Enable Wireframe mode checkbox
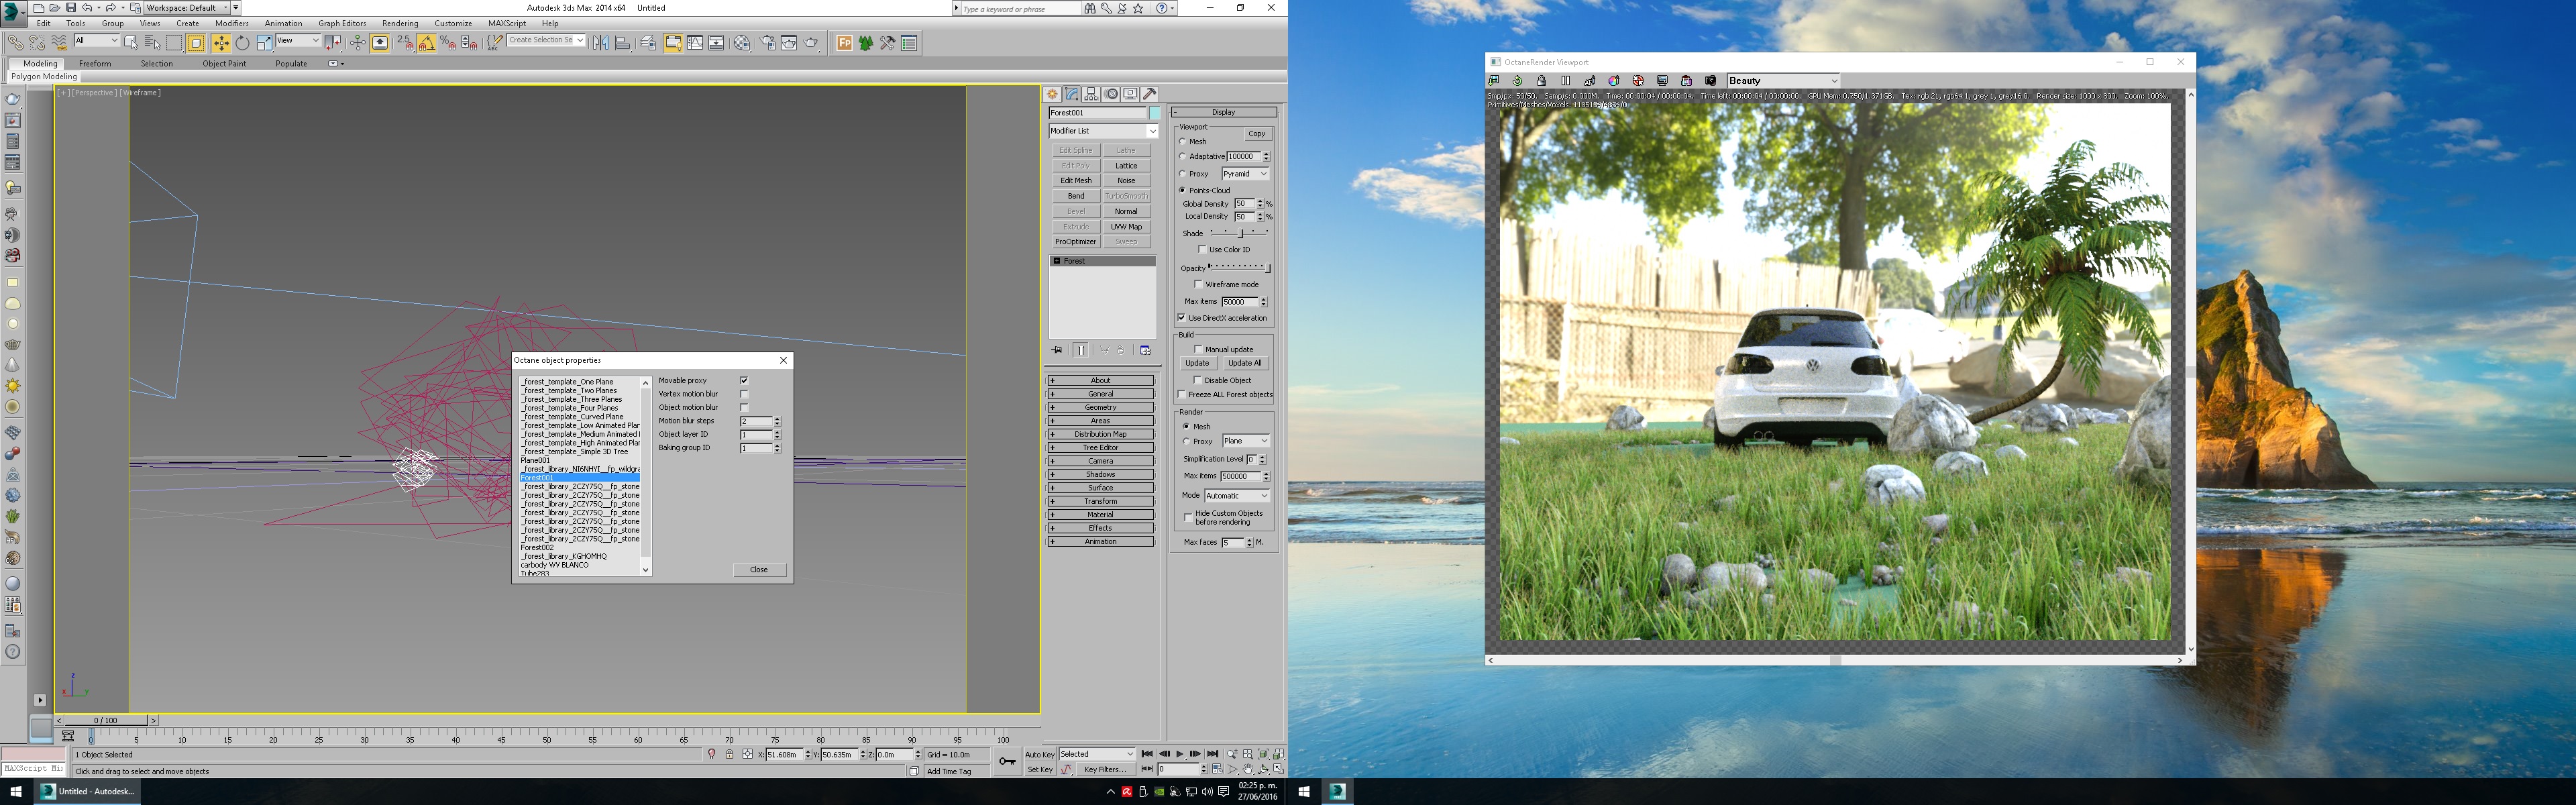 [x=1198, y=285]
